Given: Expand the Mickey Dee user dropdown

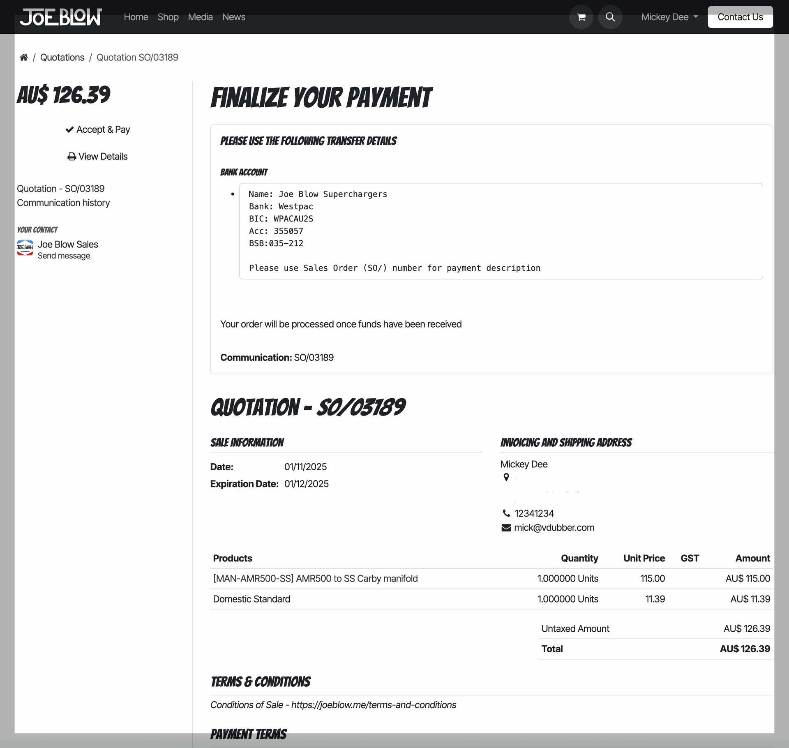Looking at the screenshot, I should point(669,17).
